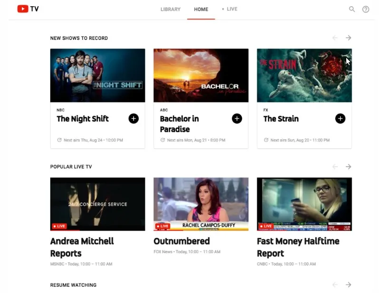Click the YouTube TV logo
The image size is (379, 293).
[28, 9]
